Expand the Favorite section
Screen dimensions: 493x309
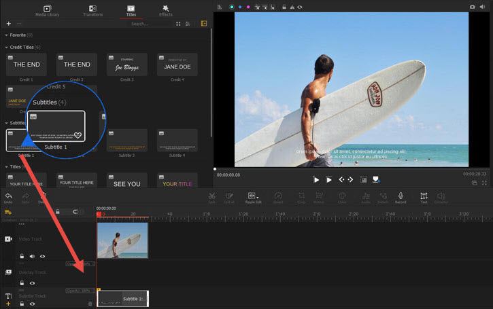[x=6, y=35]
